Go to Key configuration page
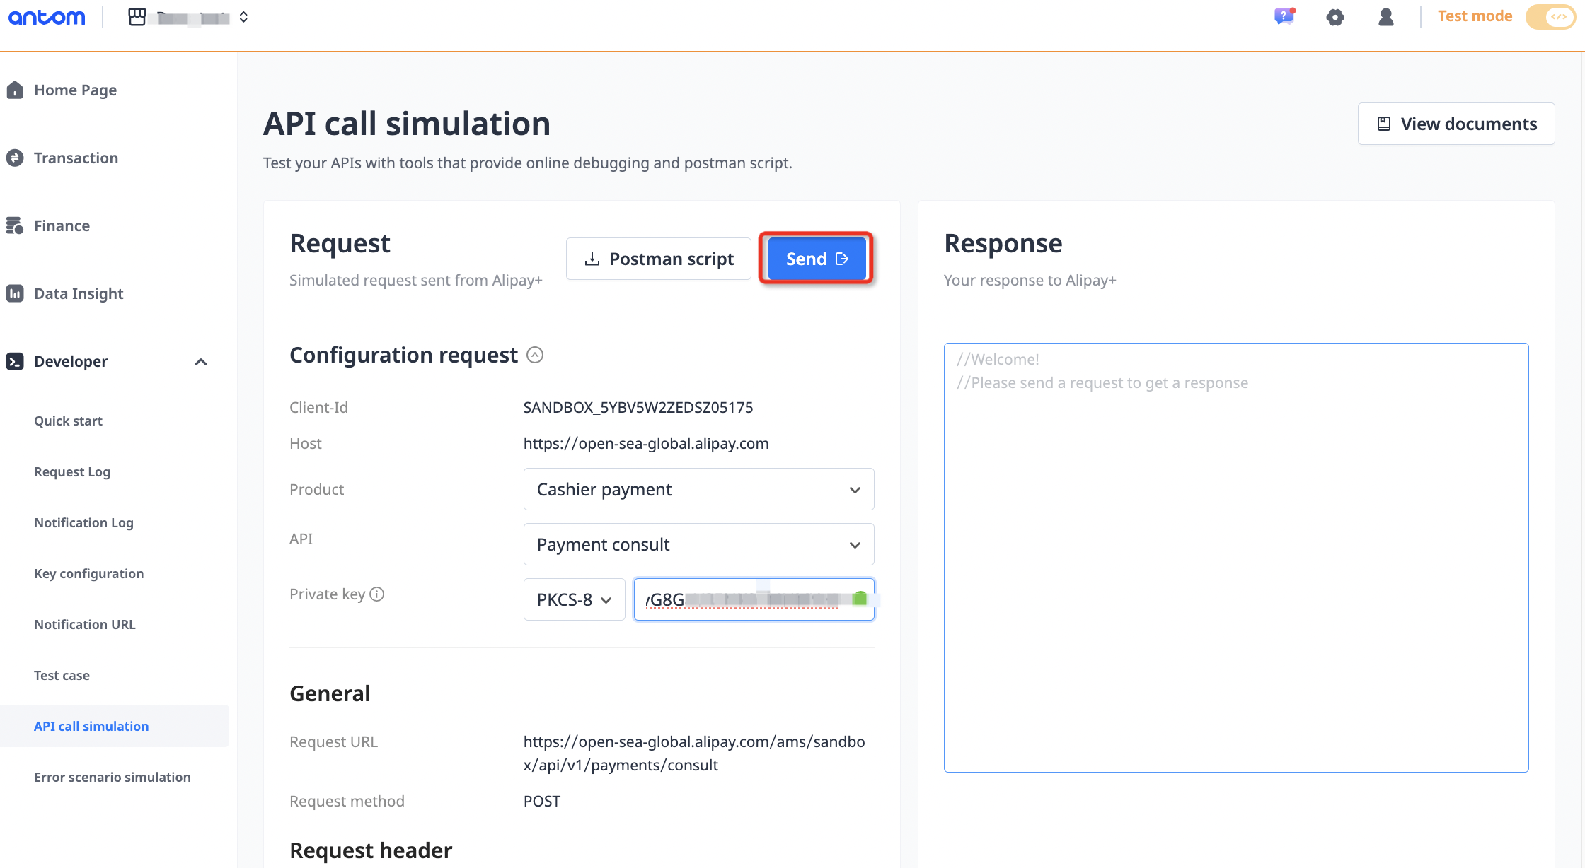Viewport: 1585px width, 868px height. pyautogui.click(x=89, y=573)
